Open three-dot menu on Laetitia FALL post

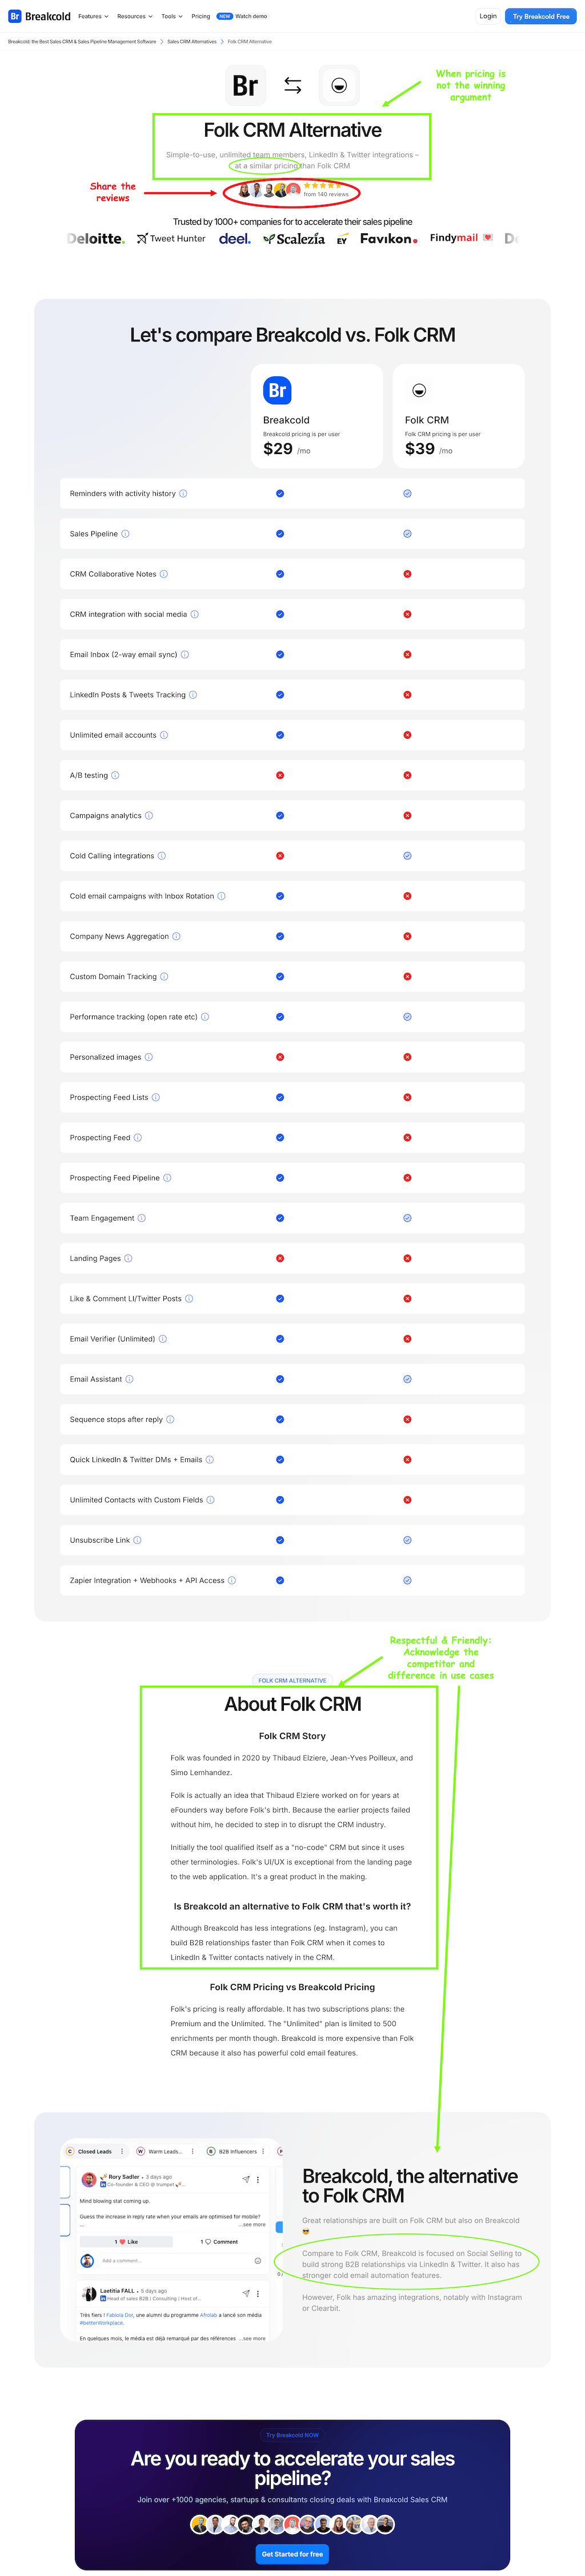[x=258, y=2293]
